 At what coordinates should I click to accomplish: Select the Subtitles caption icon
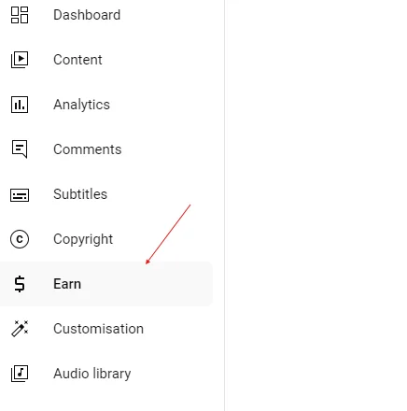[20, 195]
